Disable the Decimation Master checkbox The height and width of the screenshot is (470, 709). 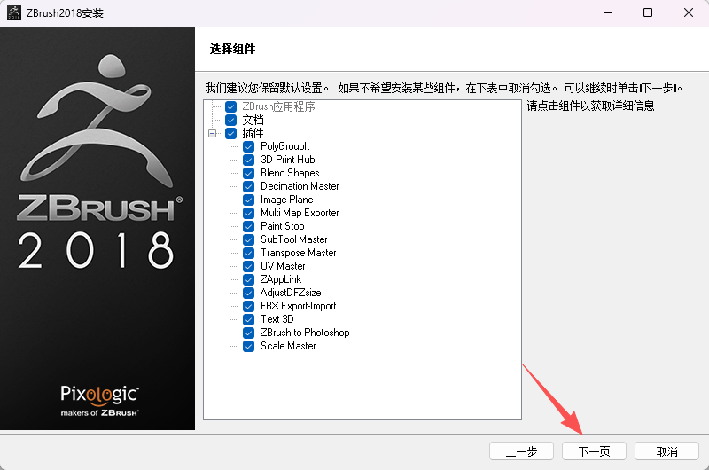tap(249, 186)
